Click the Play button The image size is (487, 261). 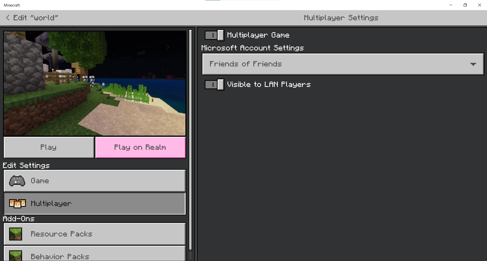[49, 147]
